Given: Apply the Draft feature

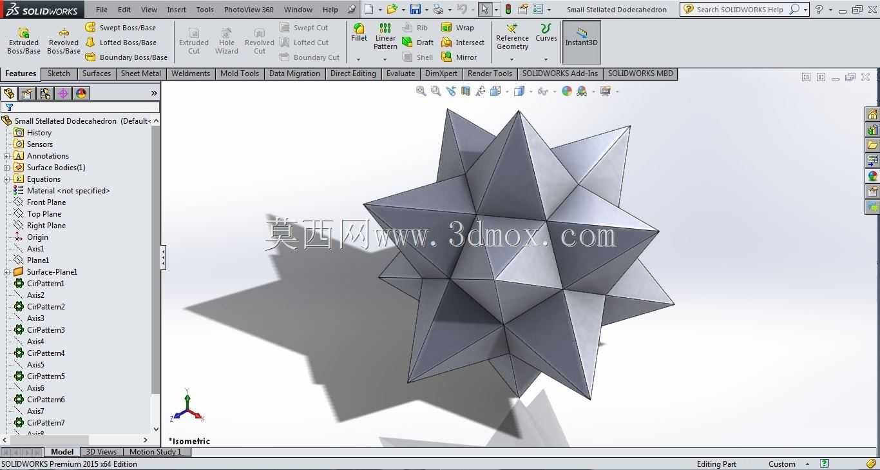Looking at the screenshot, I should pos(417,43).
